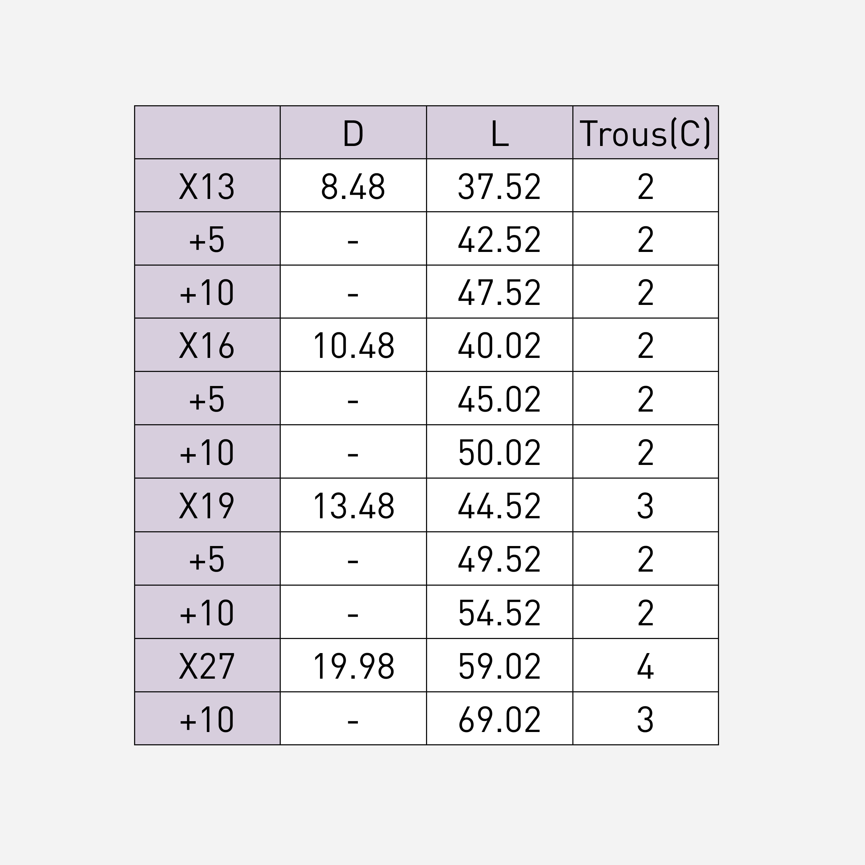Select the X16 row label
The height and width of the screenshot is (865, 865).
click(207, 345)
